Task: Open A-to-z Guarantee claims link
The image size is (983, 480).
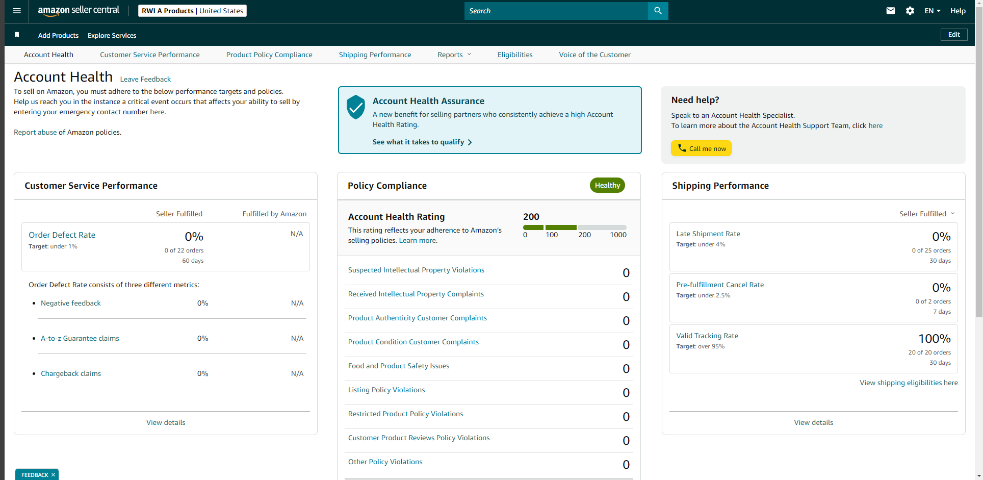Action: [80, 338]
